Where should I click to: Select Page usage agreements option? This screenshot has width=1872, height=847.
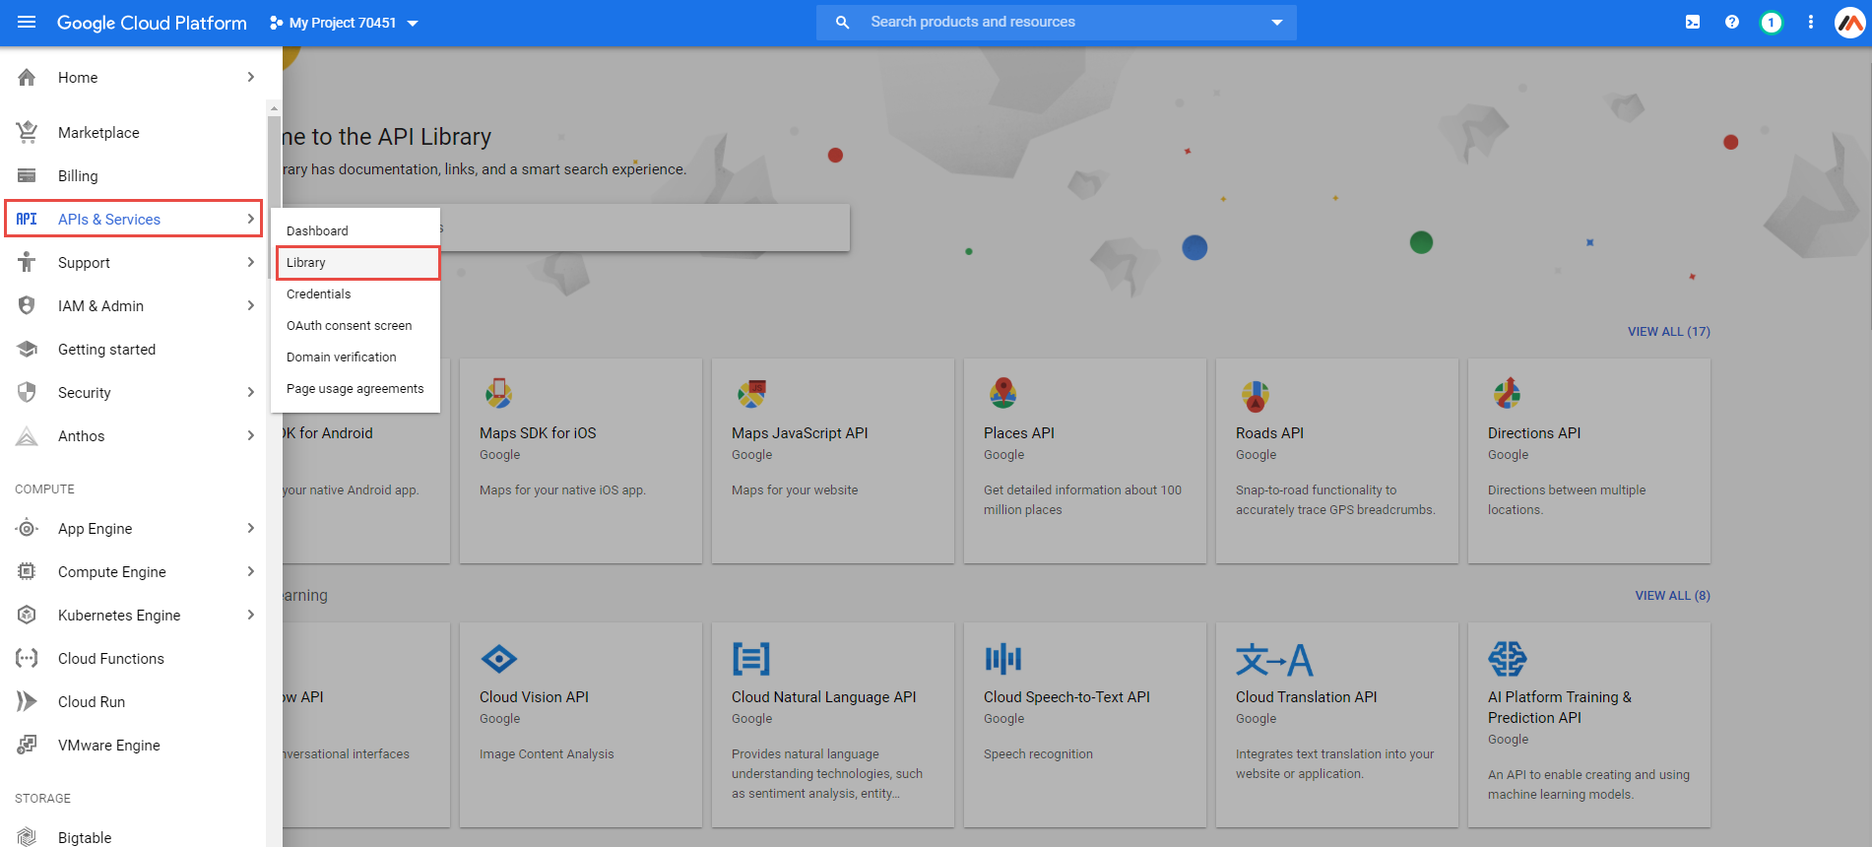pyautogui.click(x=355, y=388)
